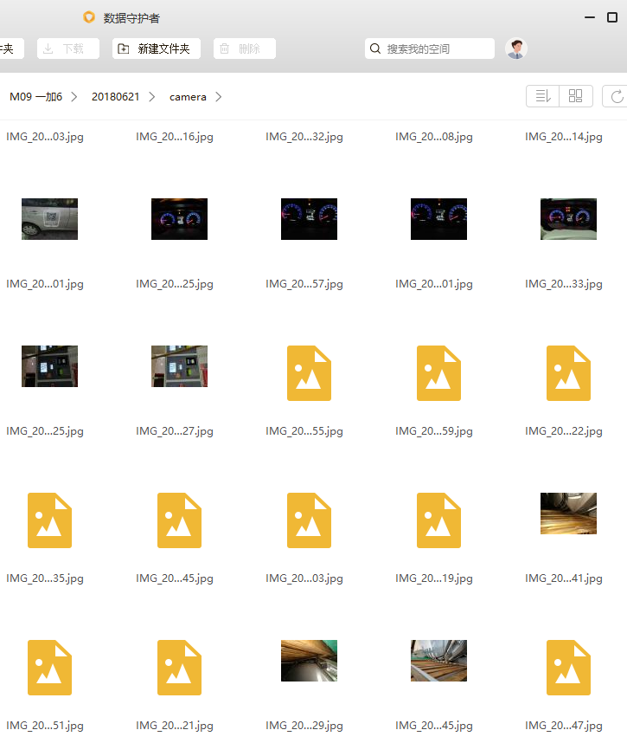Click the 下载 download button

[x=68, y=48]
